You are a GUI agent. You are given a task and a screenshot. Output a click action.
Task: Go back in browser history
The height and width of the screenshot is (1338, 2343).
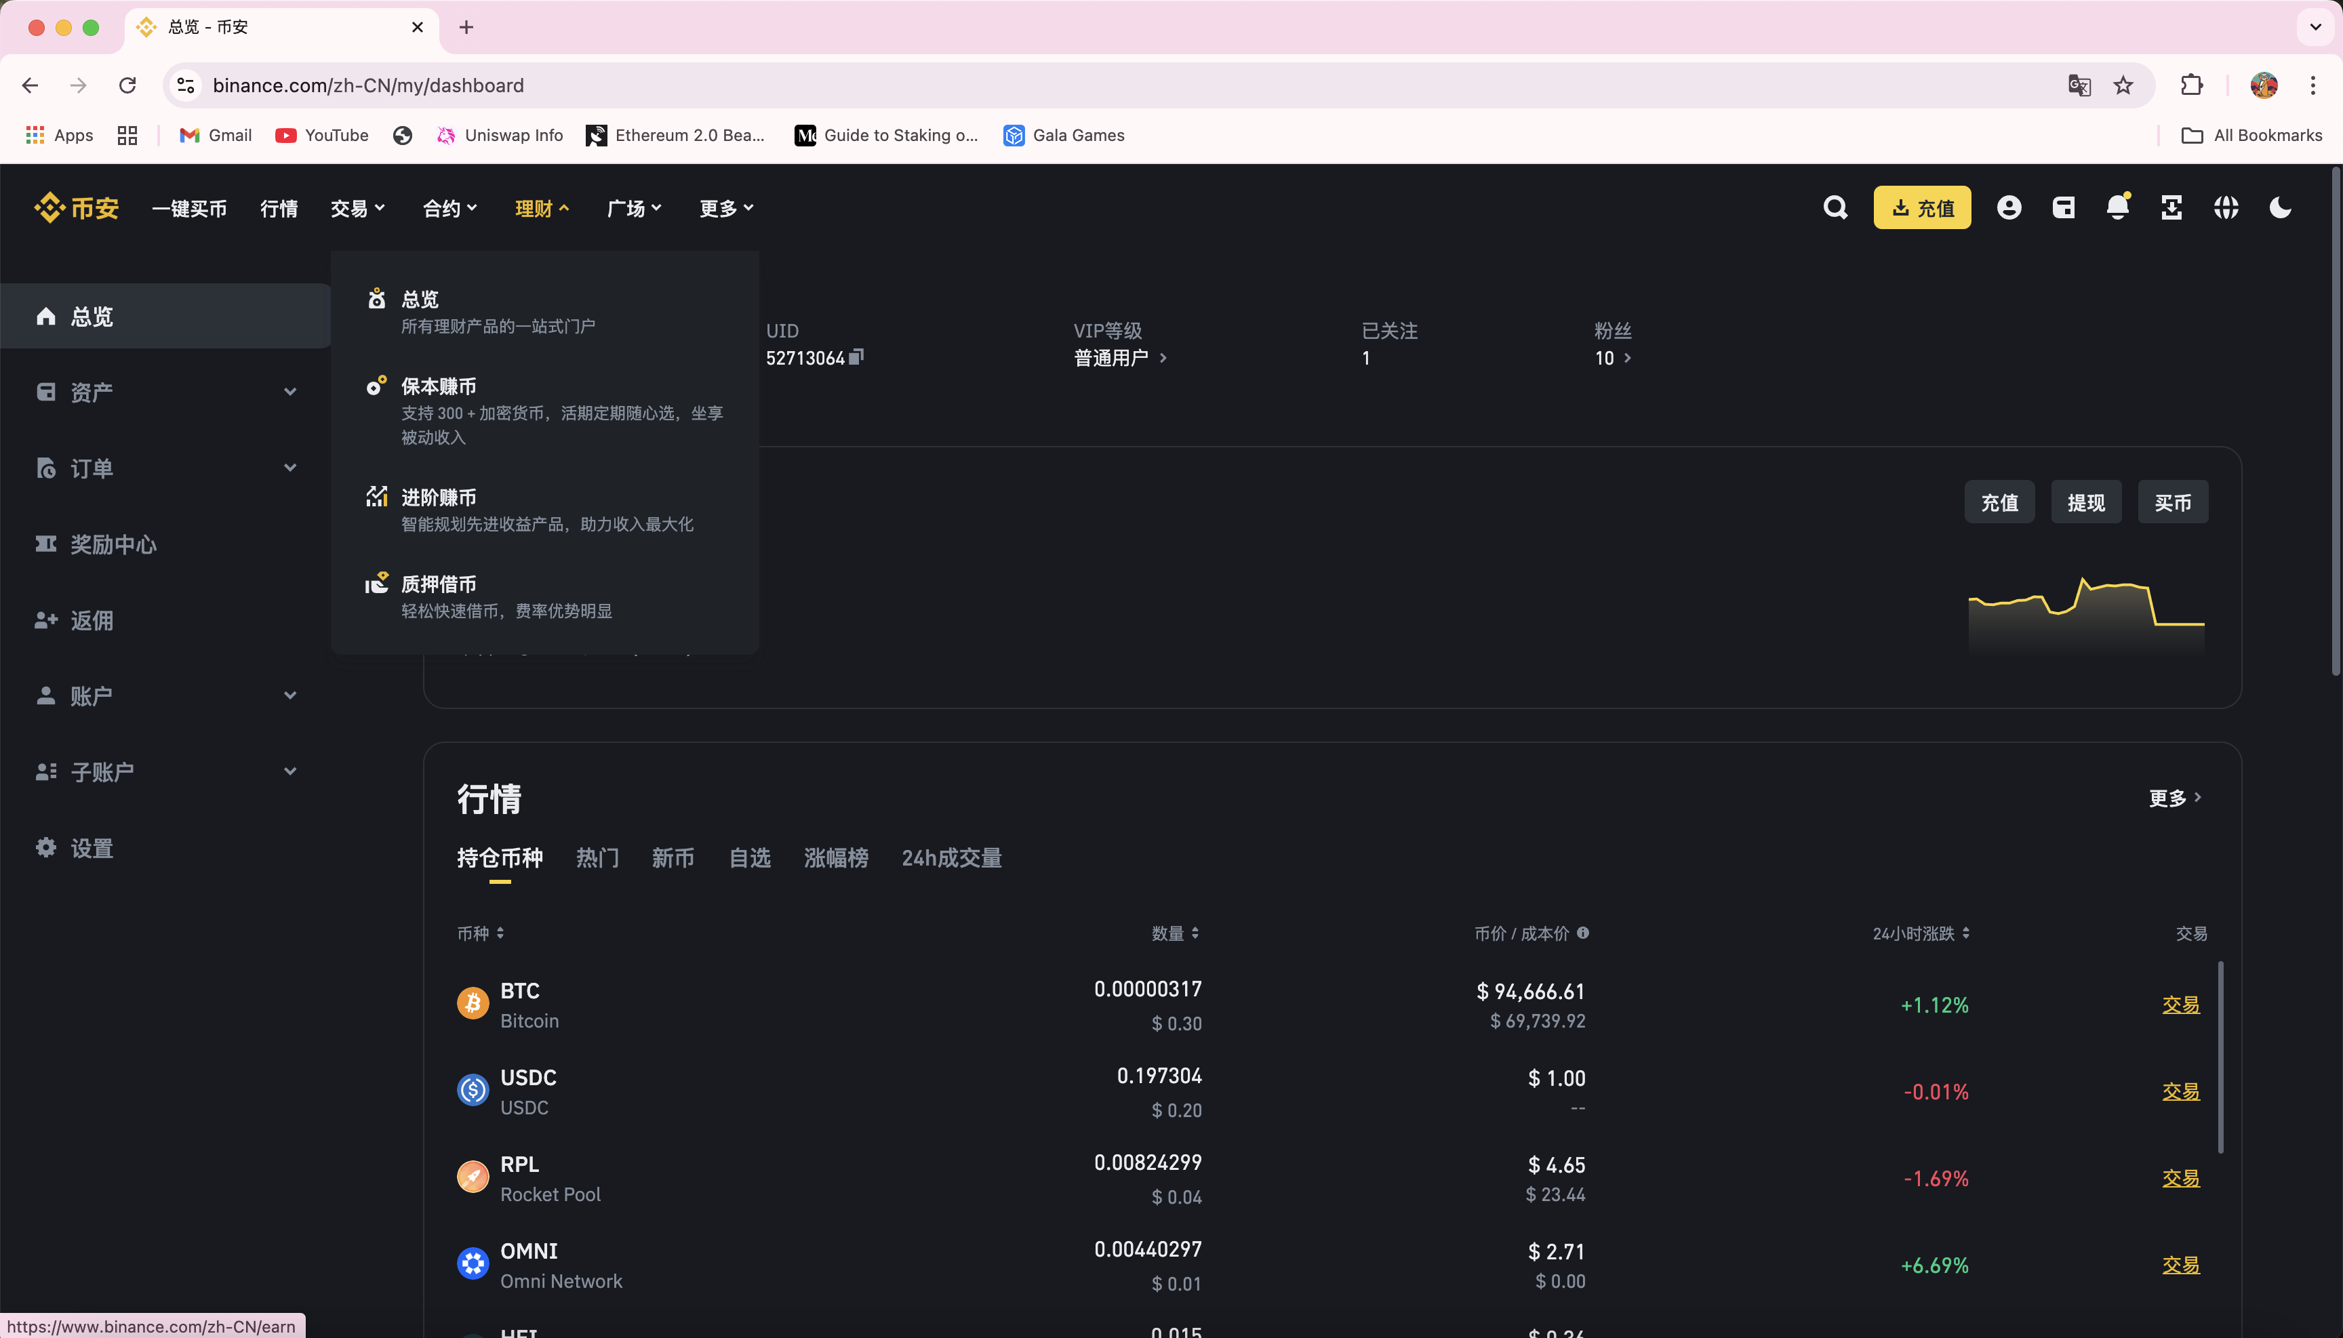point(31,85)
